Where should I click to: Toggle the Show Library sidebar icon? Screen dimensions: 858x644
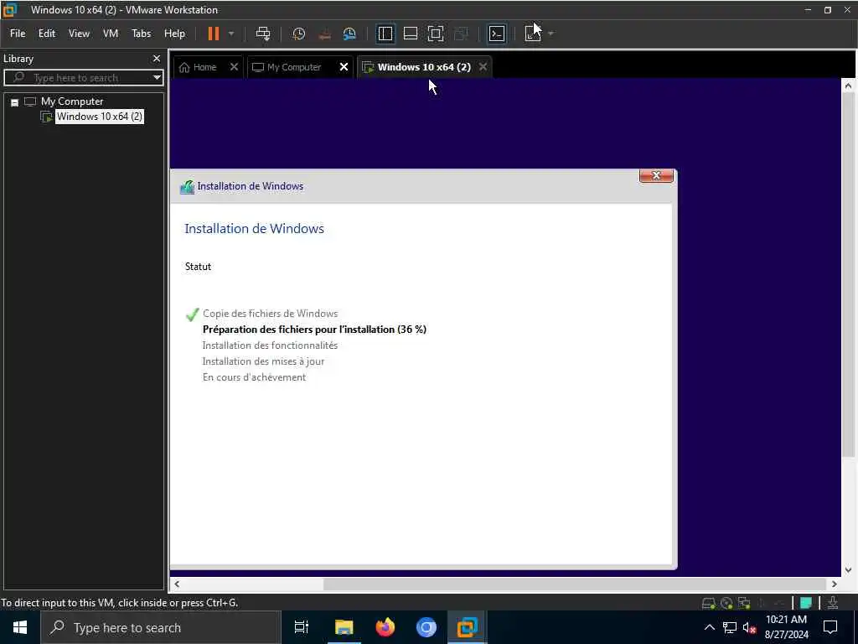pyautogui.click(x=385, y=34)
